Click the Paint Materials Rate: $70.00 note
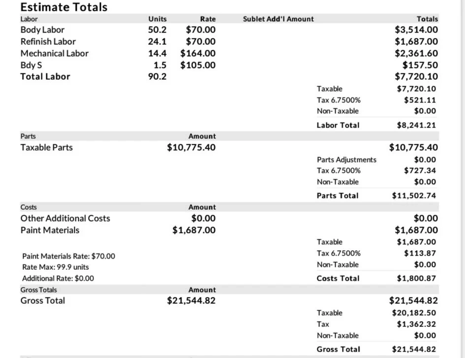The width and height of the screenshot is (465, 358). pyautogui.click(x=68, y=256)
